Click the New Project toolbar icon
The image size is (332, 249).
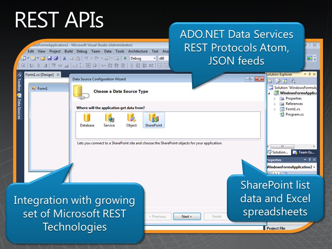(x=23, y=58)
